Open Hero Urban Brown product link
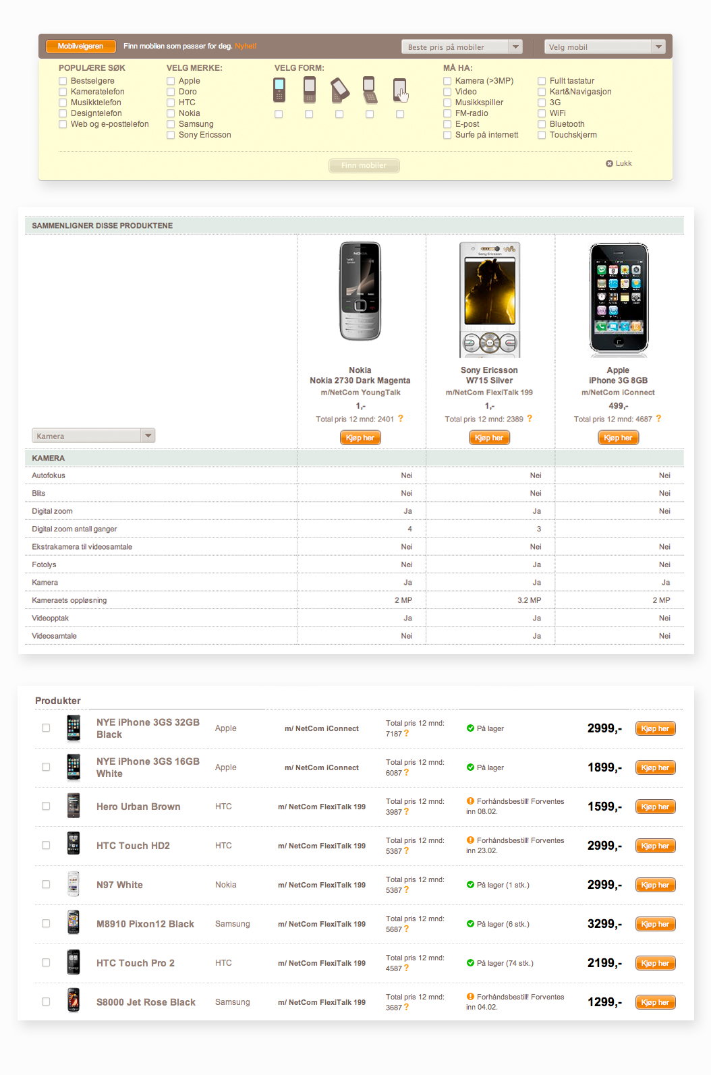The width and height of the screenshot is (711, 1075). [x=138, y=807]
